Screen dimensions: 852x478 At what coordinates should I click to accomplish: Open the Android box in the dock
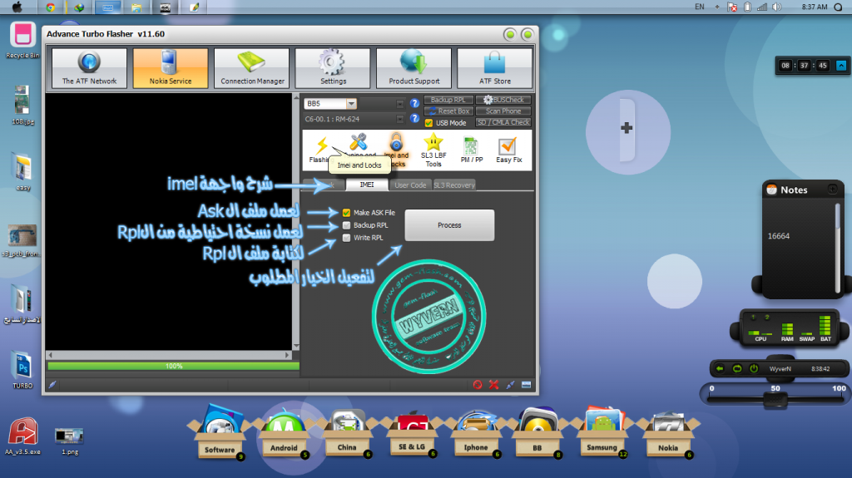pyautogui.click(x=284, y=433)
